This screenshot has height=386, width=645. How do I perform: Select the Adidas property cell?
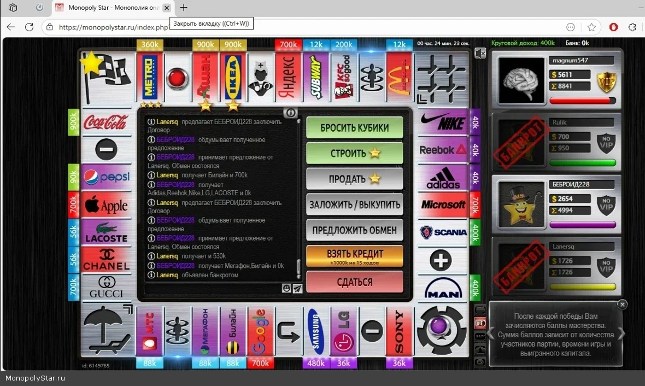(x=443, y=177)
